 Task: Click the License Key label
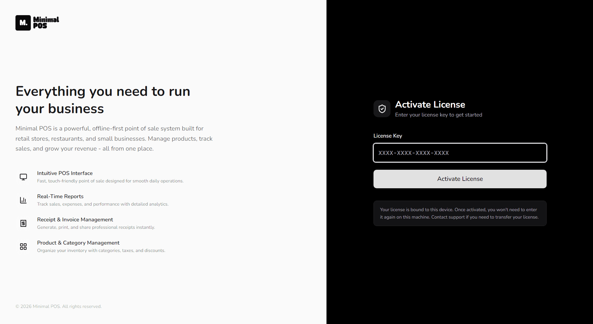pos(388,136)
